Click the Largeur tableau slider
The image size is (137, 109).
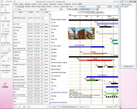pos(6,72)
